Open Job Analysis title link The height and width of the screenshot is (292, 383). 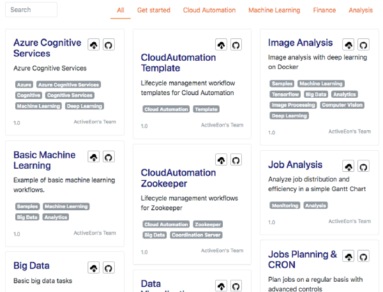pos(296,165)
